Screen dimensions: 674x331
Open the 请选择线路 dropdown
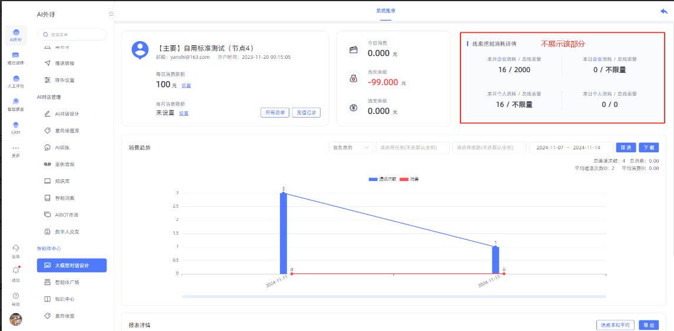pyautogui.click(x=489, y=148)
